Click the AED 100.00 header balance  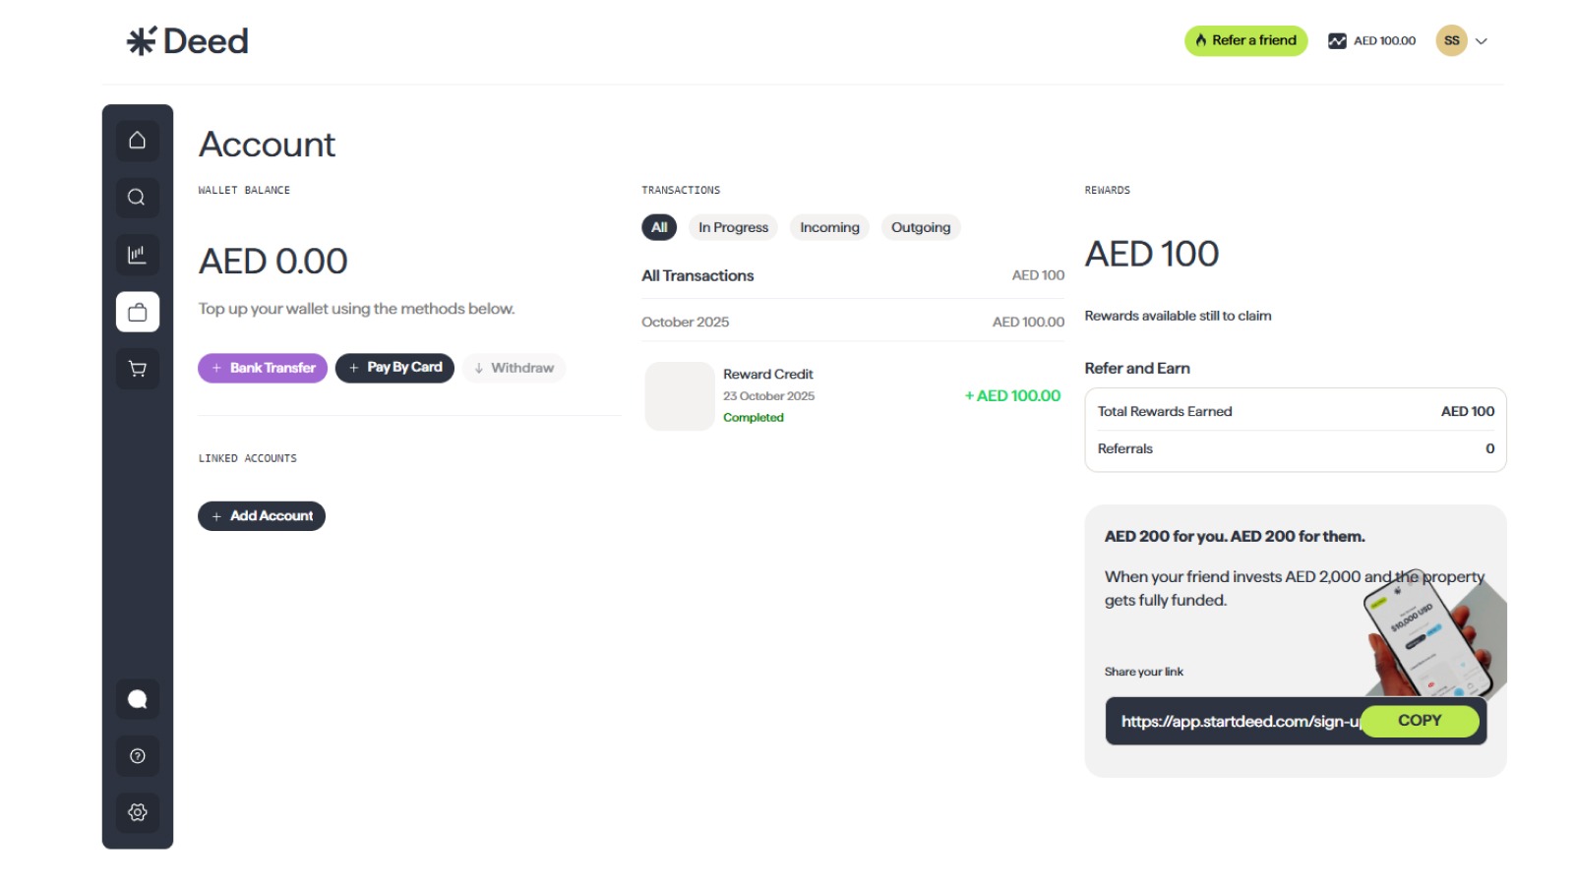(x=1384, y=41)
